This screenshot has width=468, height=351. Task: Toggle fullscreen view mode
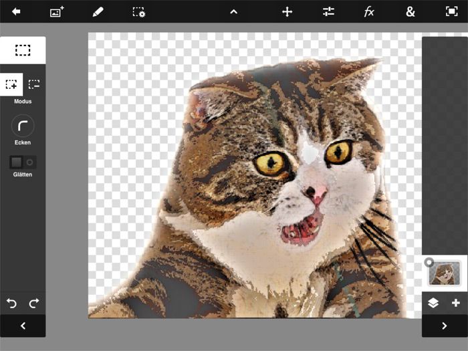tap(451, 11)
